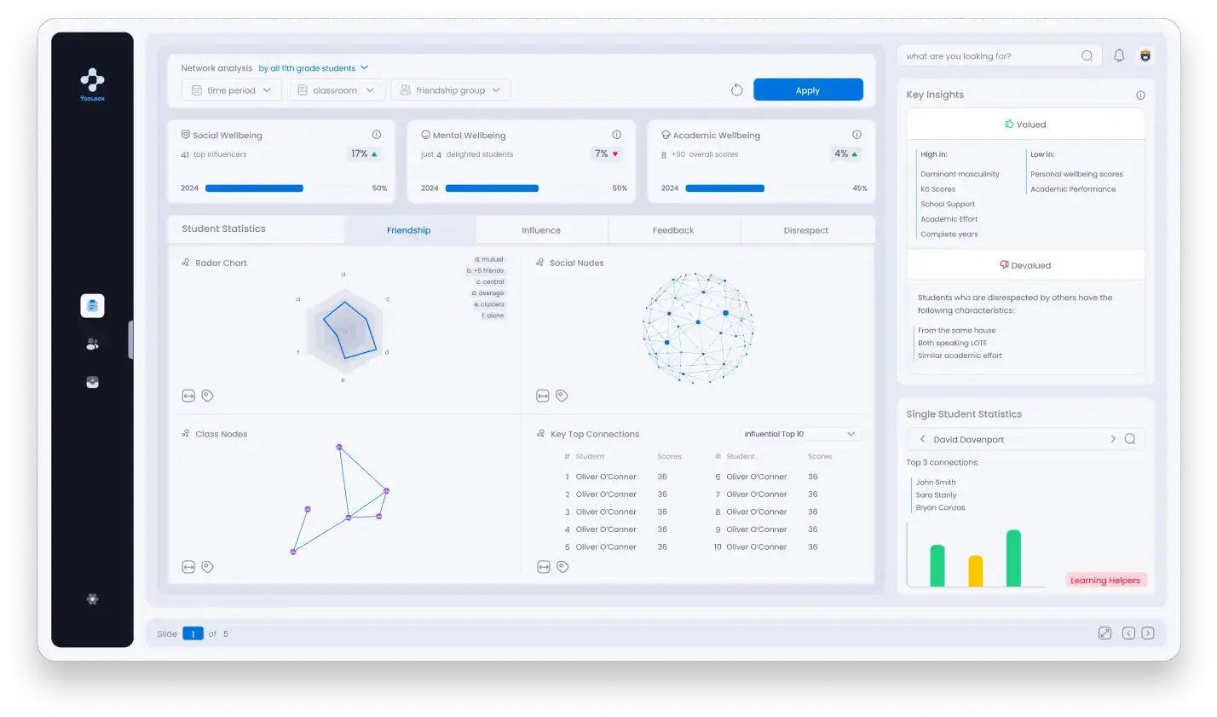Image resolution: width=1217 pixels, height=717 pixels.
Task: Select the Valued insights section
Action: [x=1025, y=124]
